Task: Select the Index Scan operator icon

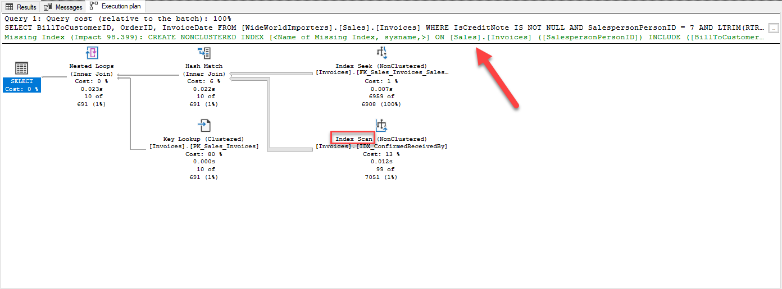Action: tap(381, 125)
